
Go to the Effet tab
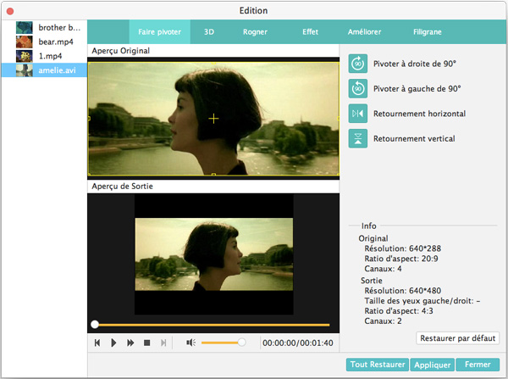tap(310, 32)
